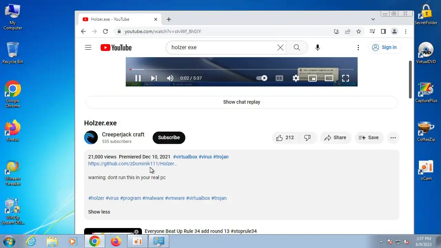Select the CoffeeZip desktop icon
This screenshot has height=248, width=441.
click(x=426, y=131)
